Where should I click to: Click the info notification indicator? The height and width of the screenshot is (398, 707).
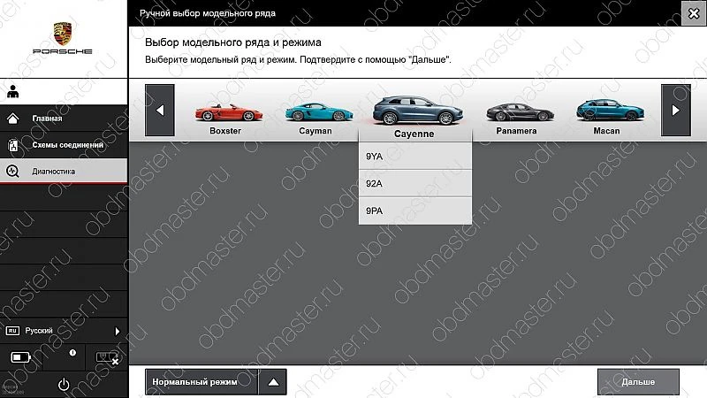coord(72,352)
